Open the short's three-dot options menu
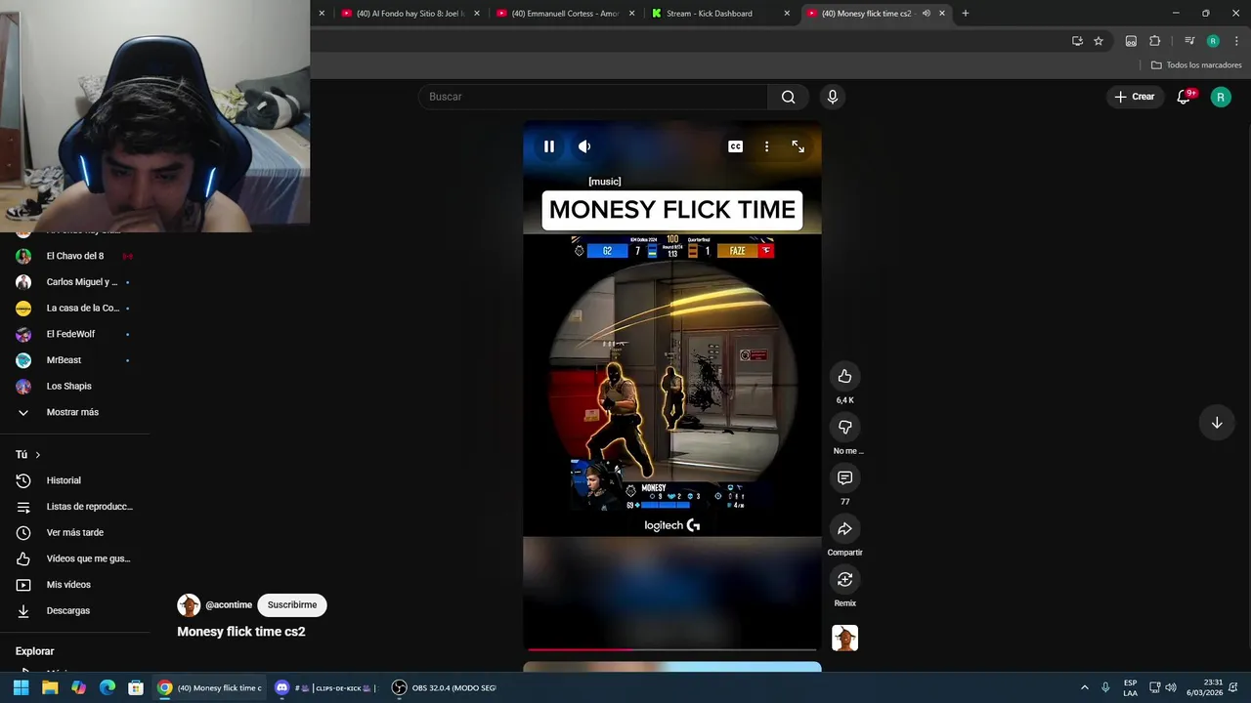Screen dimensions: 1251x703 pos(766,146)
